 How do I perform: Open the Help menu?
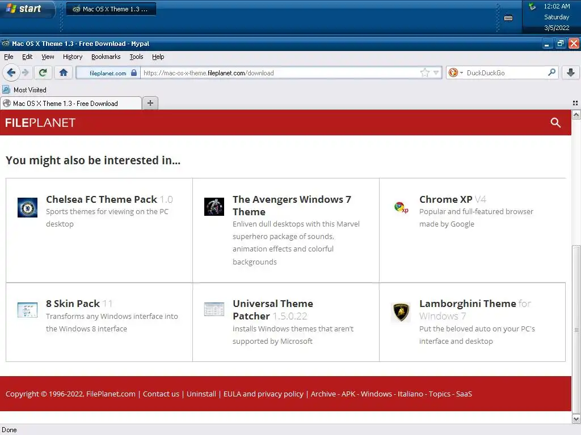[158, 57]
